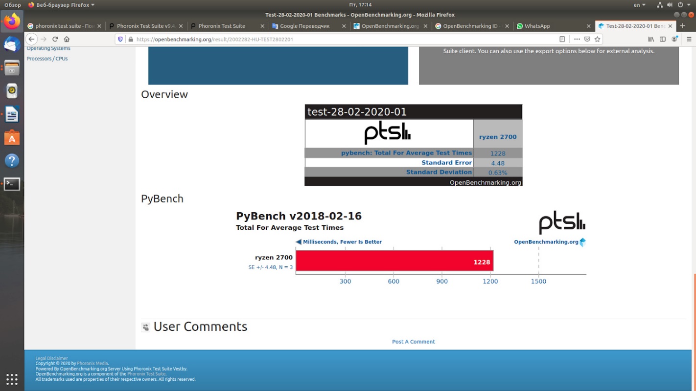
Task: Open Веб-браузер Firefox application menu
Action: [62, 5]
